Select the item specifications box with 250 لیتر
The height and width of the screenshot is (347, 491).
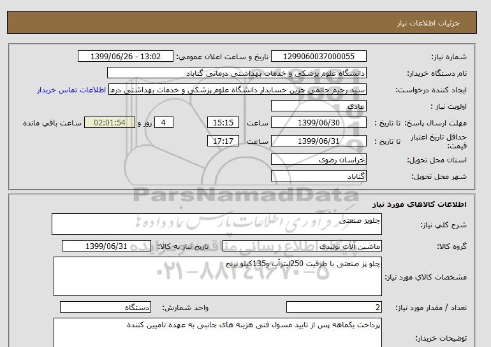(217, 276)
